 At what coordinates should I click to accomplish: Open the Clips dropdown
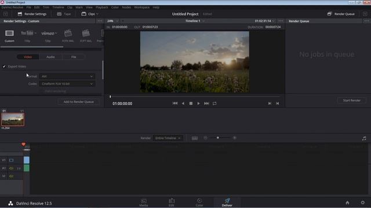(90, 14)
